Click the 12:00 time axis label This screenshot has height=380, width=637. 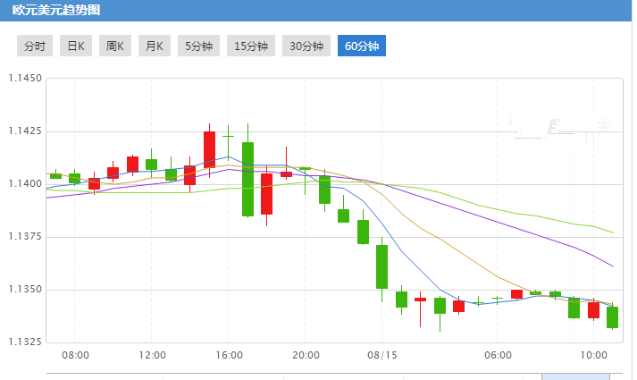coord(152,355)
